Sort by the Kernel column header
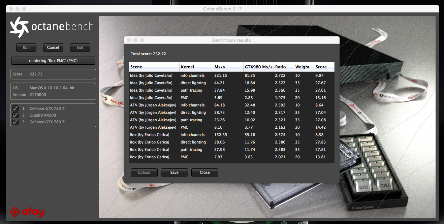This screenshot has width=444, height=224. tap(196, 67)
